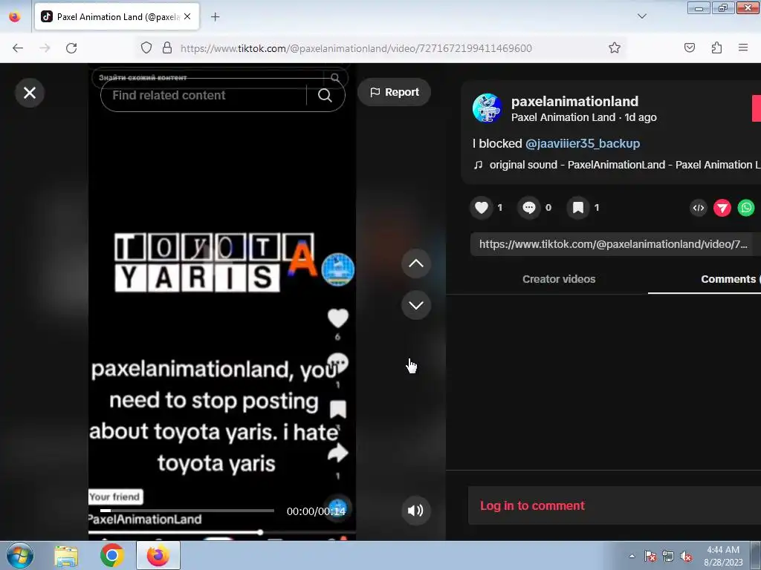This screenshot has width=761, height=570.
Task: Click in-video bookmark overlay icon
Action: (x=338, y=409)
